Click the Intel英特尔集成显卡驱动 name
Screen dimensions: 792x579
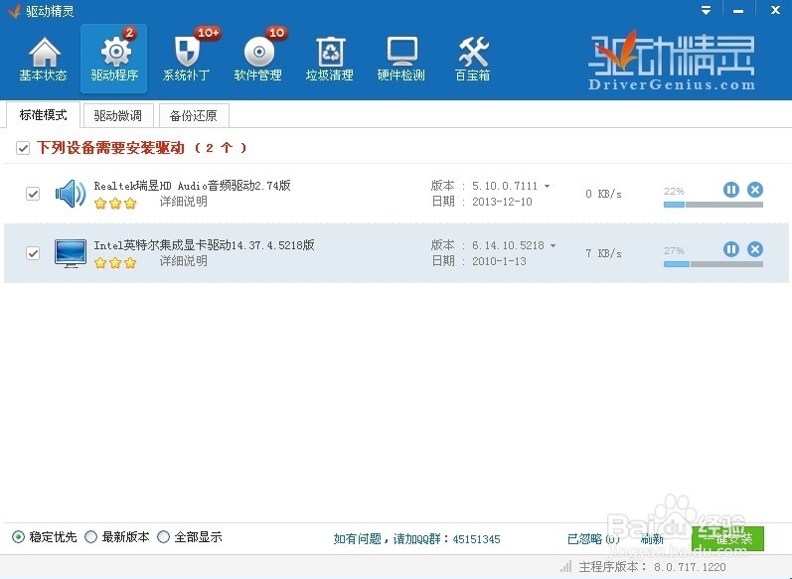click(x=204, y=245)
